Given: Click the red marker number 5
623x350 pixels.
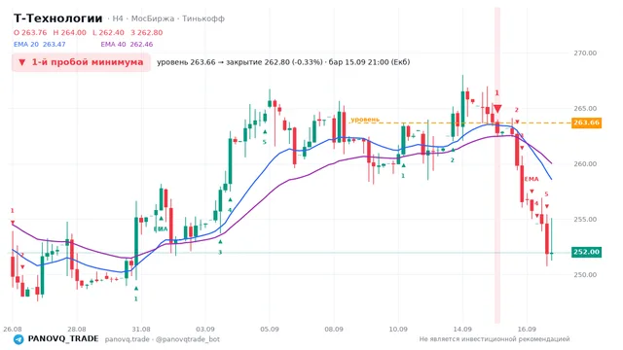Looking at the screenshot, I should pyautogui.click(x=546, y=194).
